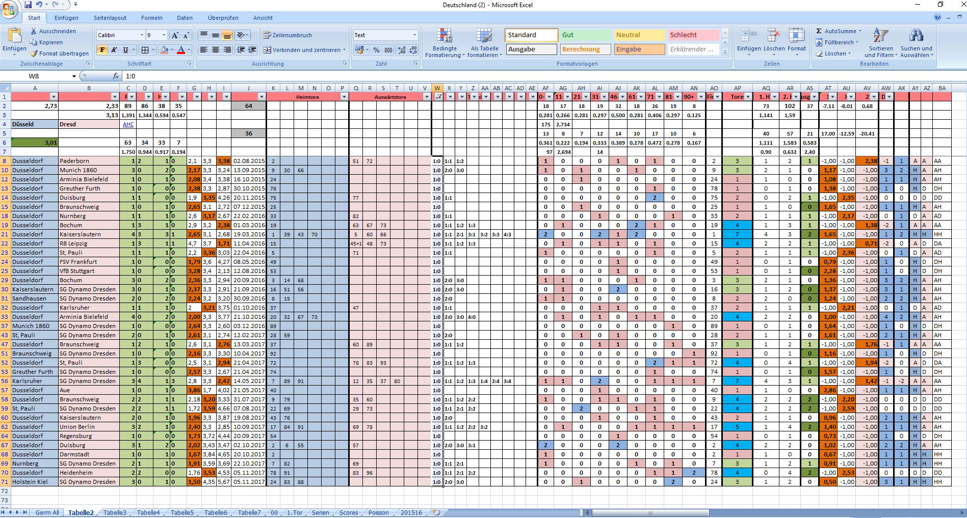The height and width of the screenshot is (518, 967).
Task: Apply the Gut cell style swatch
Action: (585, 35)
